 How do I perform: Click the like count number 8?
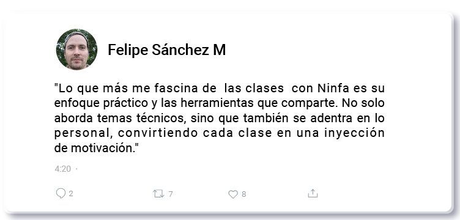[244, 194]
